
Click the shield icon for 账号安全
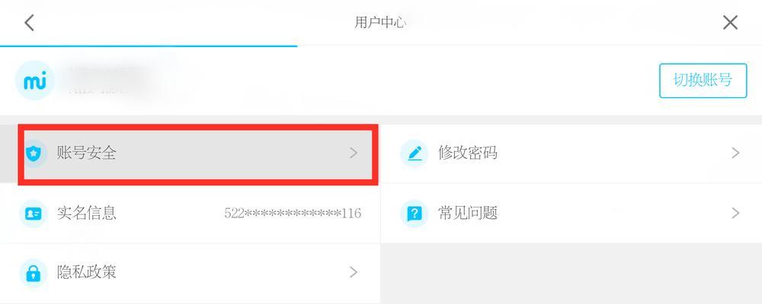34,154
